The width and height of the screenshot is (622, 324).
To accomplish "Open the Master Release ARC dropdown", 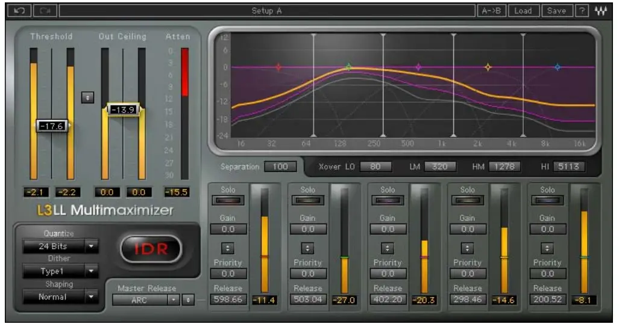I will tap(146, 300).
